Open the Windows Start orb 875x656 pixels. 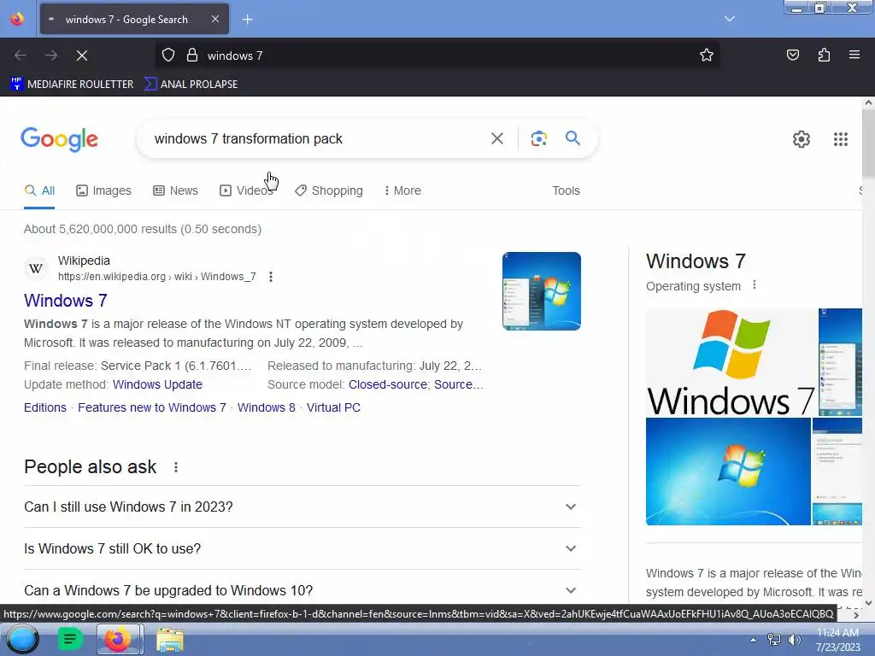click(22, 639)
